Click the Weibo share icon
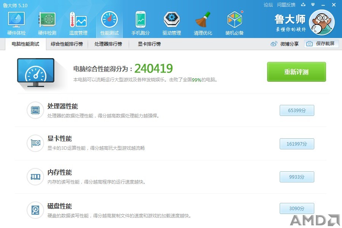 [274, 44]
